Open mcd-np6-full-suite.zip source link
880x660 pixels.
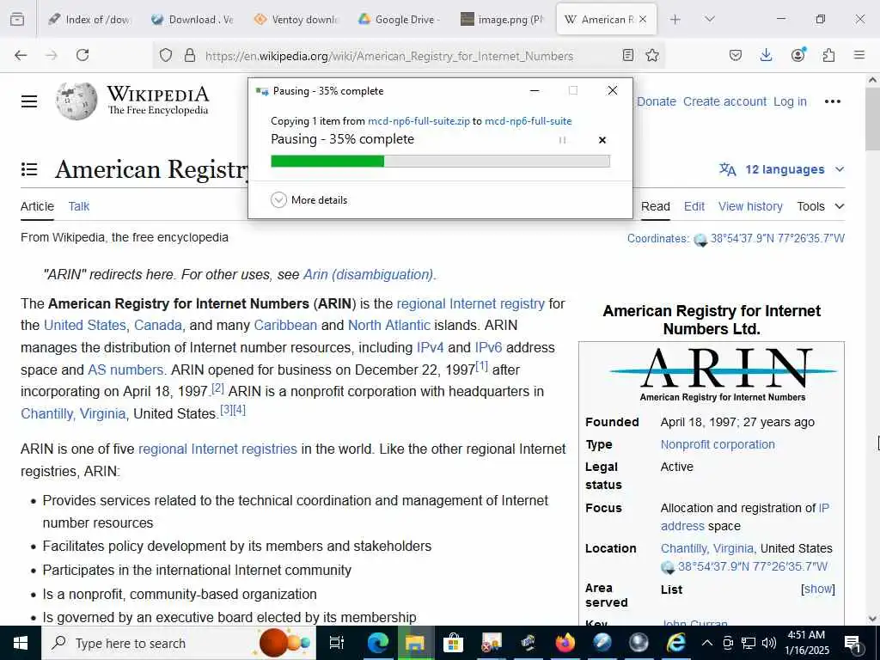419,120
